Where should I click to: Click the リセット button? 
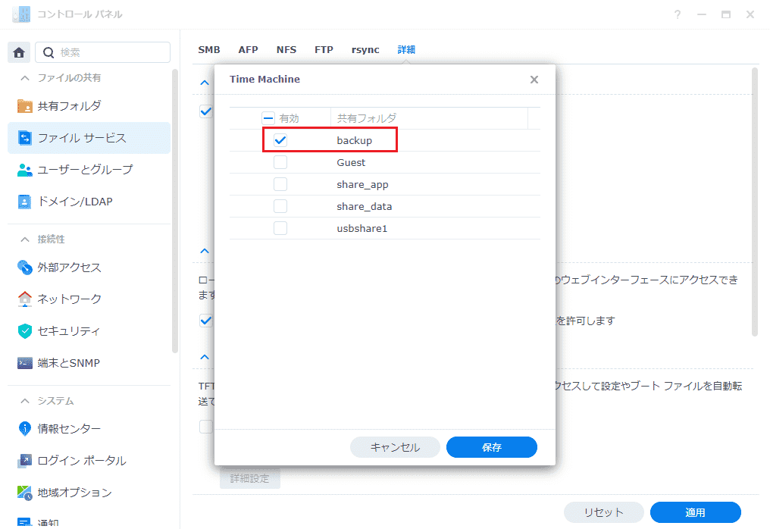pyautogui.click(x=603, y=512)
